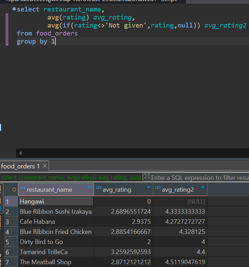Click the SQL filter expression input field
The width and height of the screenshot is (249, 267).
click(200, 178)
